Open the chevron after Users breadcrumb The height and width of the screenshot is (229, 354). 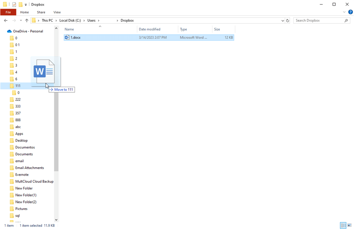99,20
